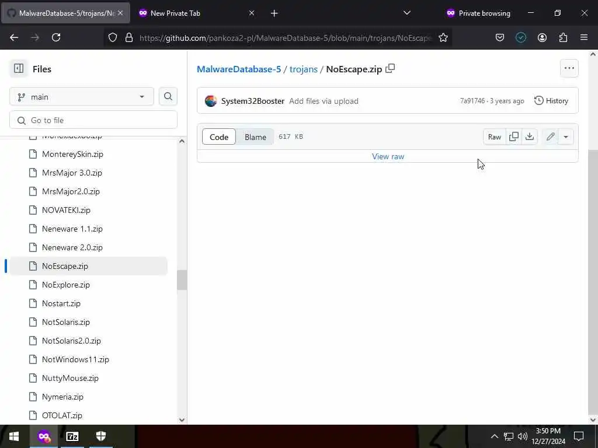The image size is (598, 448).
Task: Switch to the New Private Tab
Action: point(196,13)
